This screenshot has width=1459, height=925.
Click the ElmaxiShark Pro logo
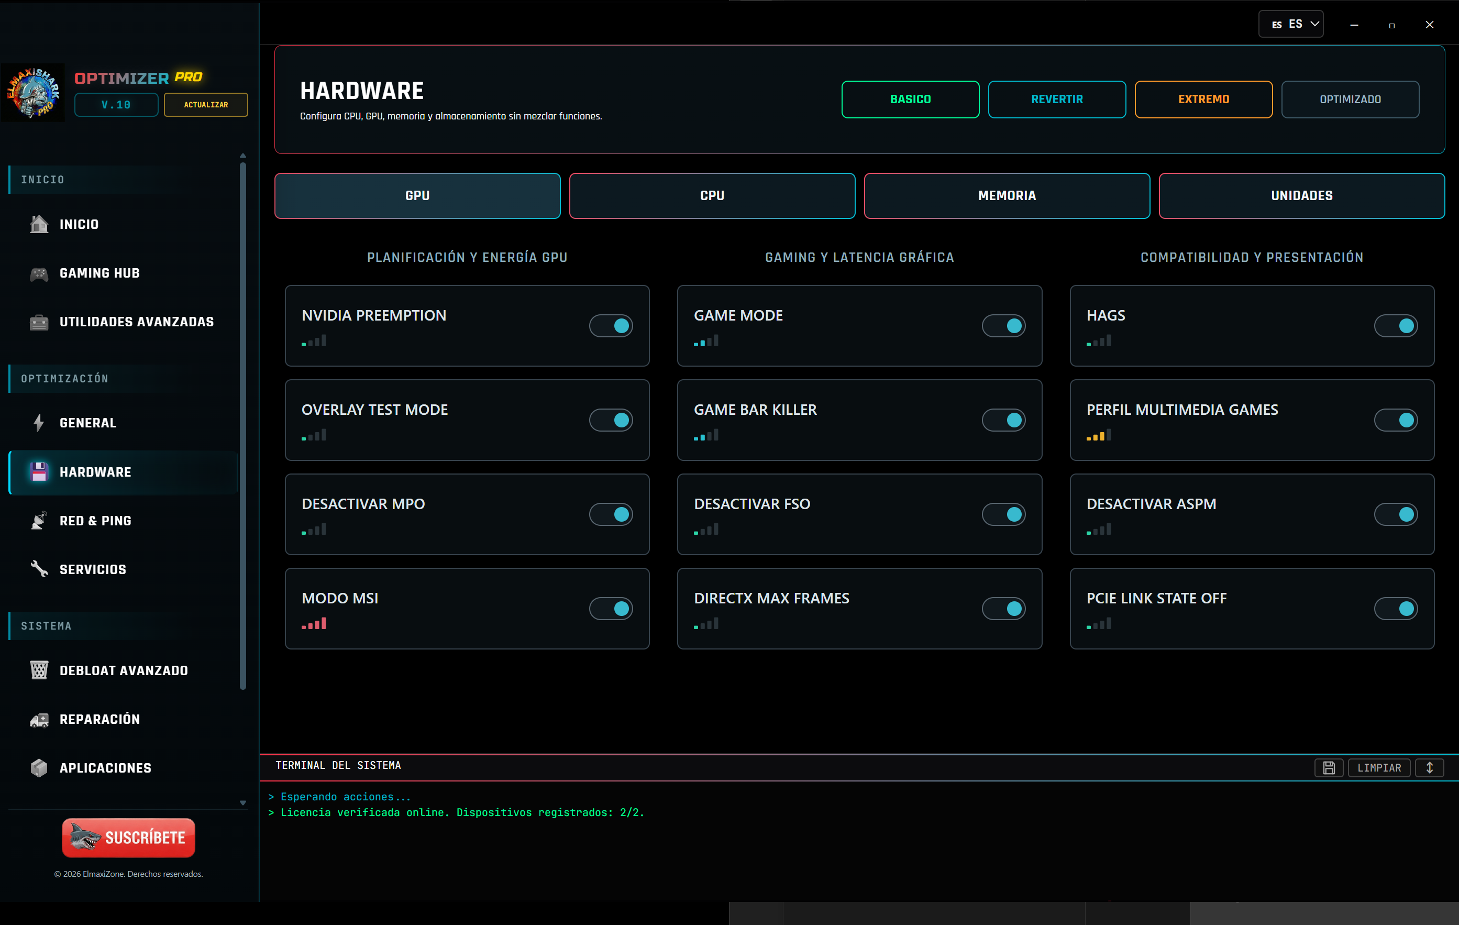[x=34, y=92]
